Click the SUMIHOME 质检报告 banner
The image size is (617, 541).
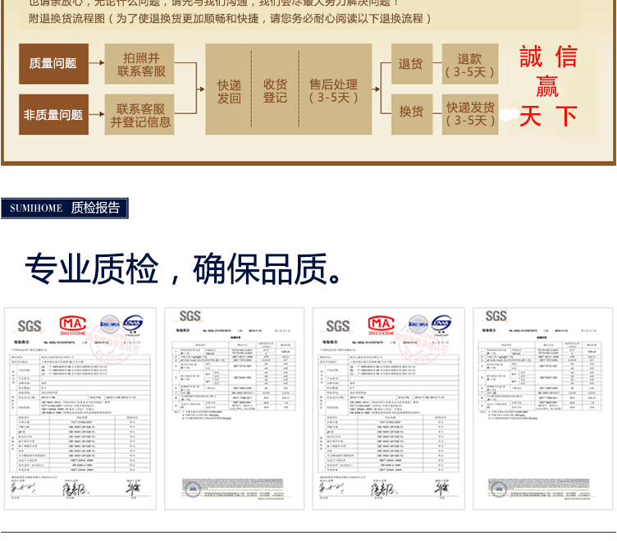tap(65, 208)
